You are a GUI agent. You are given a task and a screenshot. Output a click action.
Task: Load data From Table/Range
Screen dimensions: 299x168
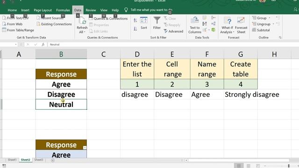18,30
